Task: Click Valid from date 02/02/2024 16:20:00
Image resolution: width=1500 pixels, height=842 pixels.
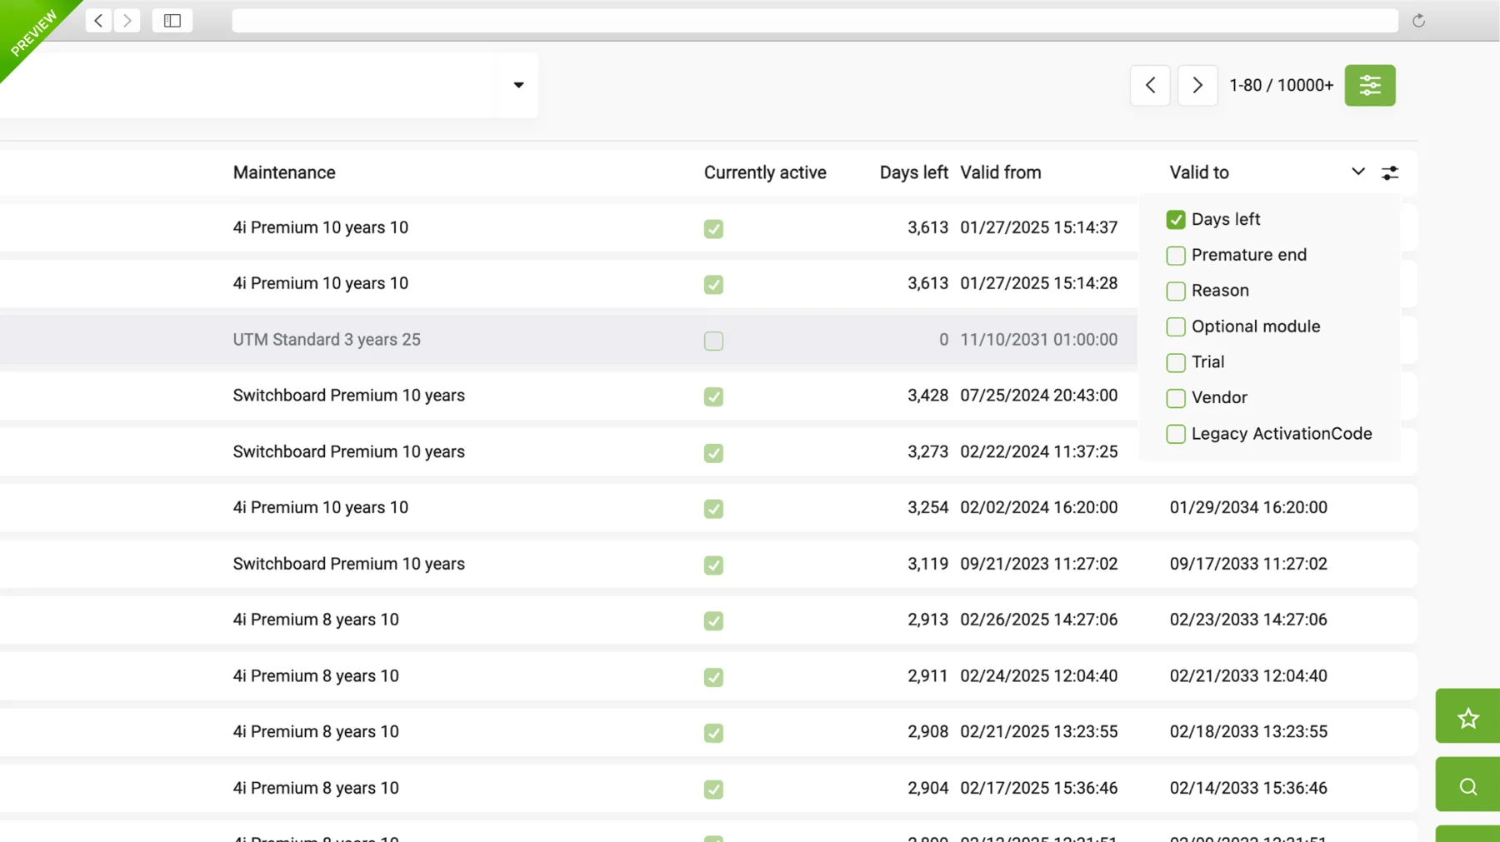Action: [1038, 507]
